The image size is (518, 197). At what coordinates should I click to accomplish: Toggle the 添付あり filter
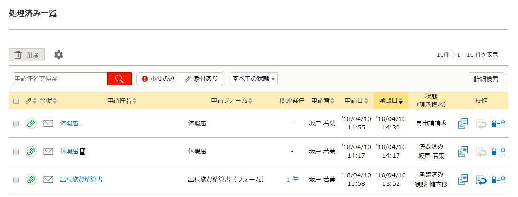pos(201,79)
